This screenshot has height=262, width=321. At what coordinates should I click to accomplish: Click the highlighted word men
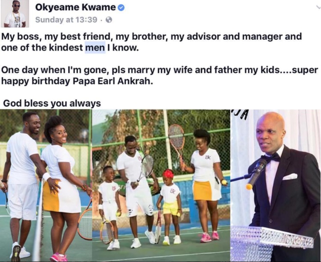point(95,48)
